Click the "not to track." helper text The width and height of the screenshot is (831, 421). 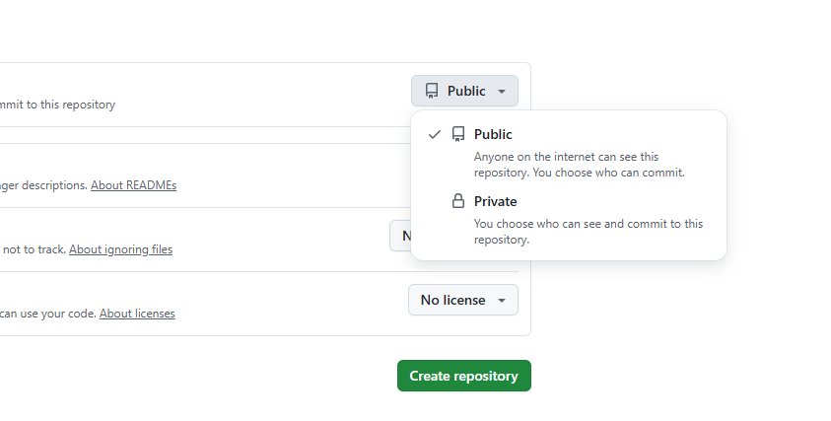[35, 249]
